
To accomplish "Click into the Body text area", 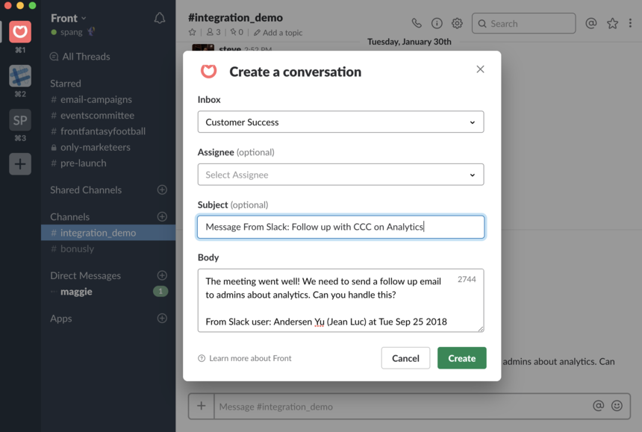I will point(340,300).
